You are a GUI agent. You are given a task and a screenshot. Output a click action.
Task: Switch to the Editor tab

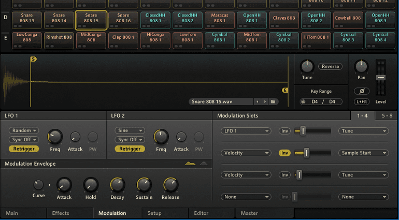[x=212, y=213]
